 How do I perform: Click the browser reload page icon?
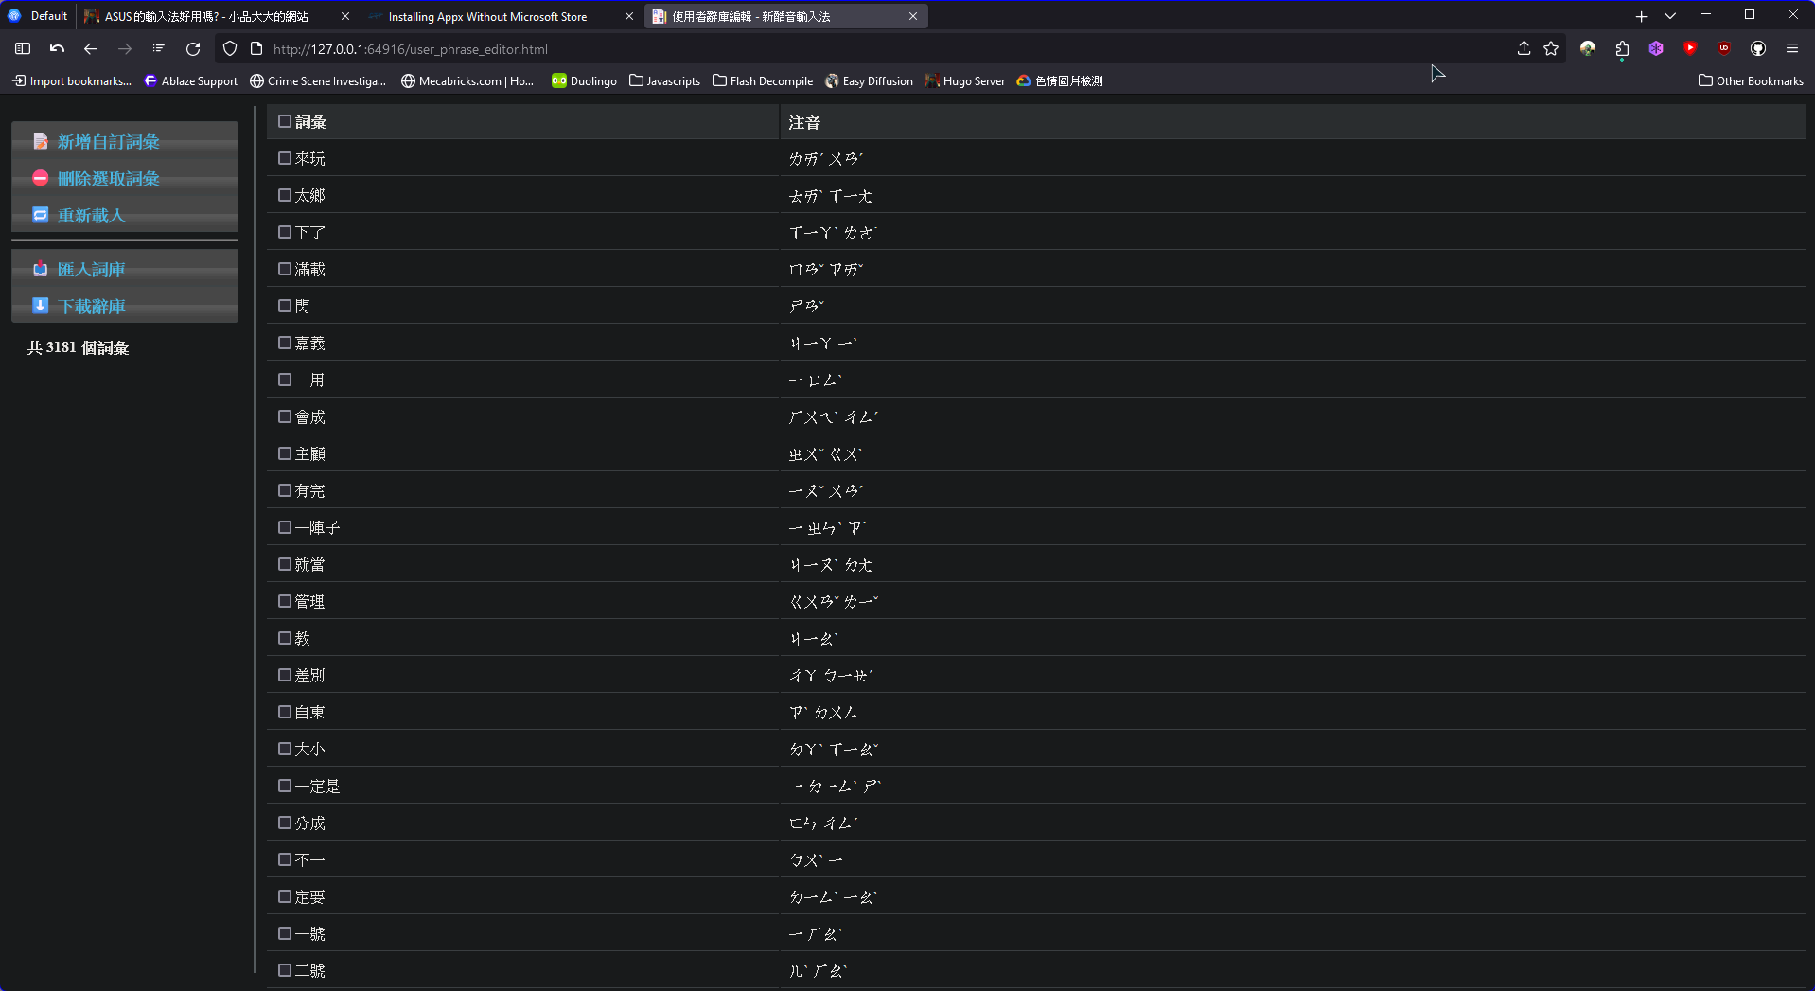coord(193,49)
